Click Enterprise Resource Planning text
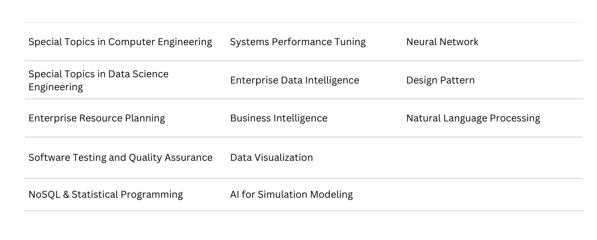The height and width of the screenshot is (240, 597). tap(97, 118)
